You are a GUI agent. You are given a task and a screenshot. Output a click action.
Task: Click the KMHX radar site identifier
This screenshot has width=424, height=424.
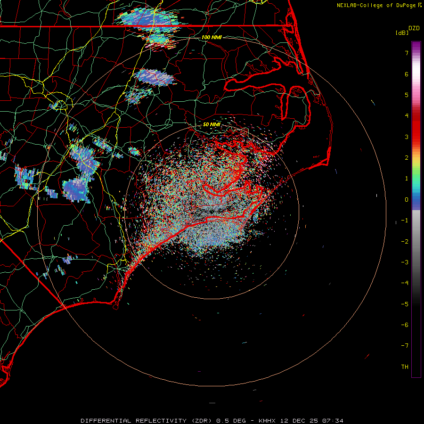point(267,421)
